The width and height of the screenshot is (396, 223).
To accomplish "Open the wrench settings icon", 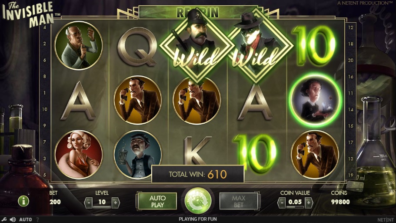I will (4, 220).
